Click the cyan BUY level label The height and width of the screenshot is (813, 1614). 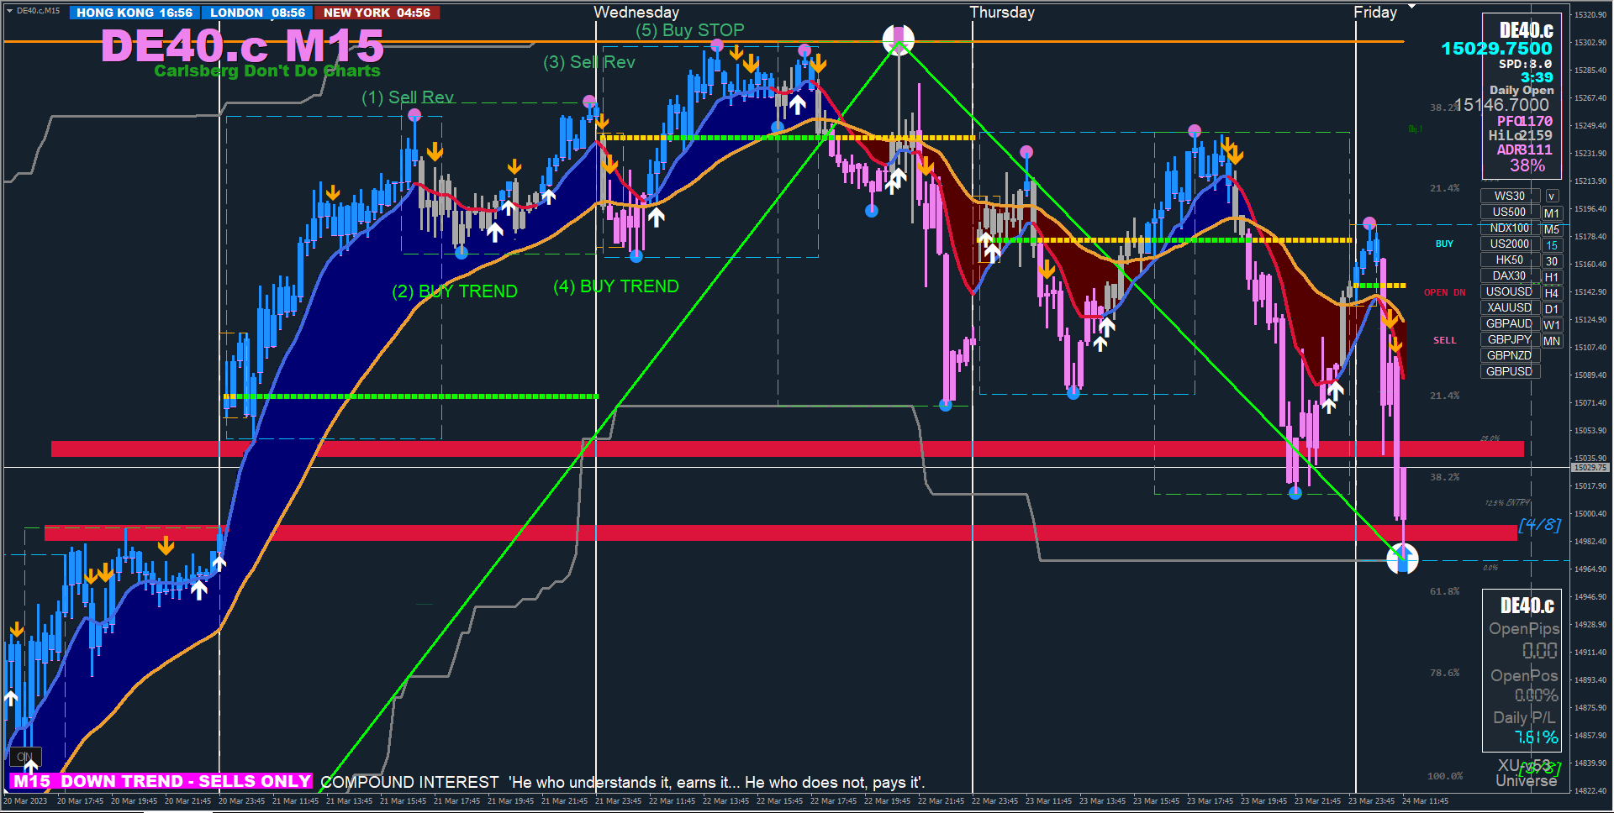click(1444, 244)
